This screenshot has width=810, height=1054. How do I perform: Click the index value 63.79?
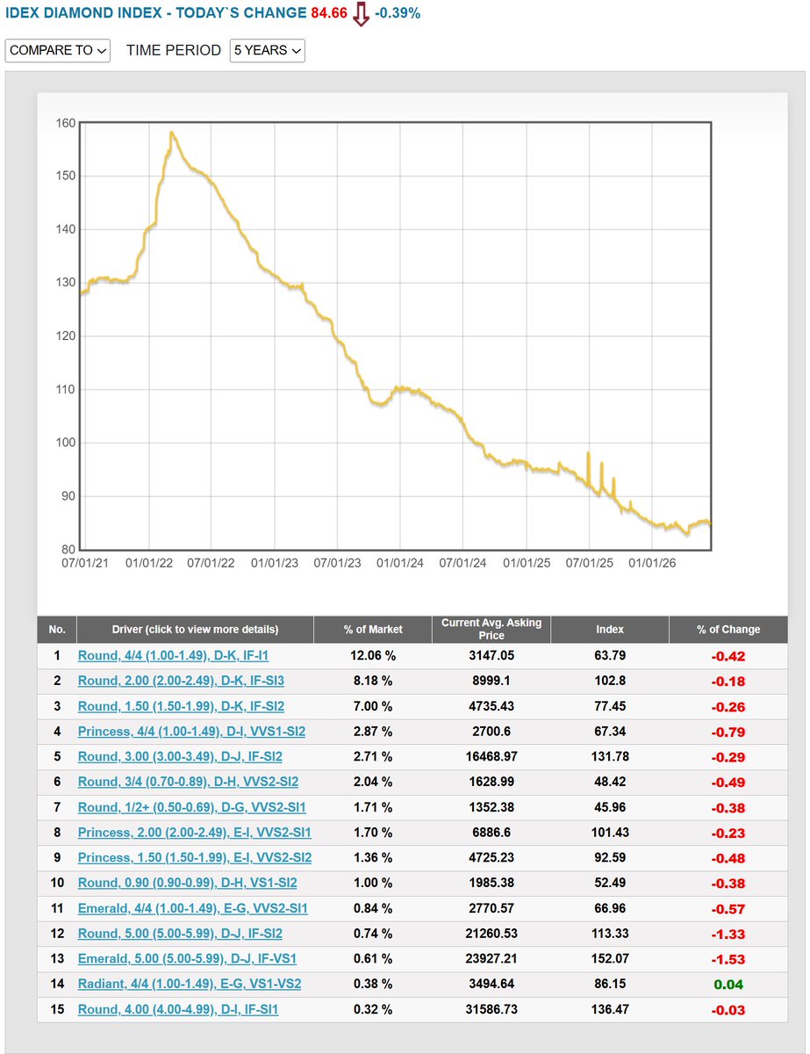[x=610, y=655]
